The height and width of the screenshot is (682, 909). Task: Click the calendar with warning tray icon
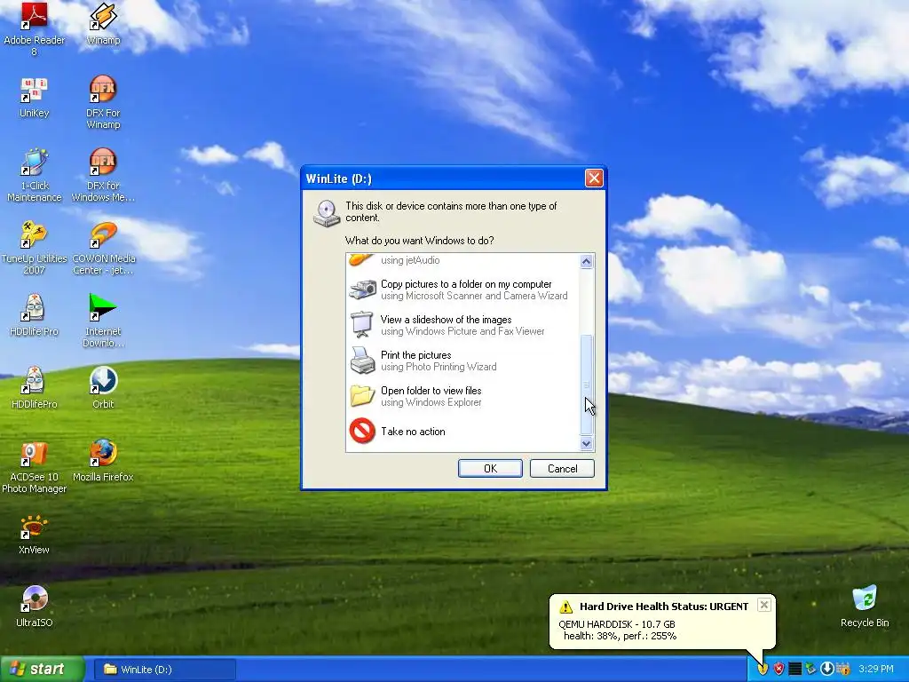click(x=843, y=669)
